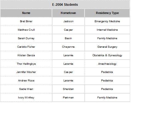Select the Hometown column header
Screen dimensions: 164x116
(68, 13)
